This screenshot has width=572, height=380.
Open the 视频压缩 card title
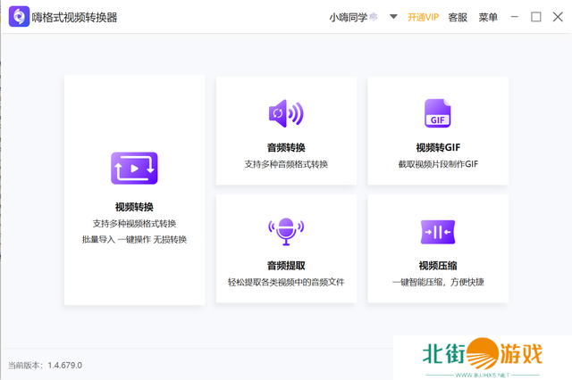click(438, 265)
